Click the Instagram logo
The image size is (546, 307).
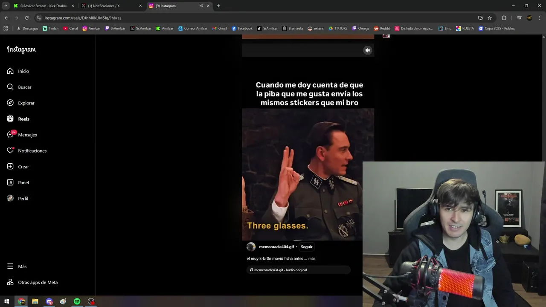click(x=21, y=49)
